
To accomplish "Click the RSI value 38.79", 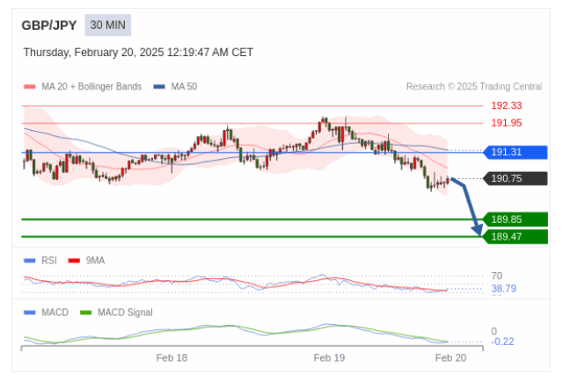I will point(504,289).
